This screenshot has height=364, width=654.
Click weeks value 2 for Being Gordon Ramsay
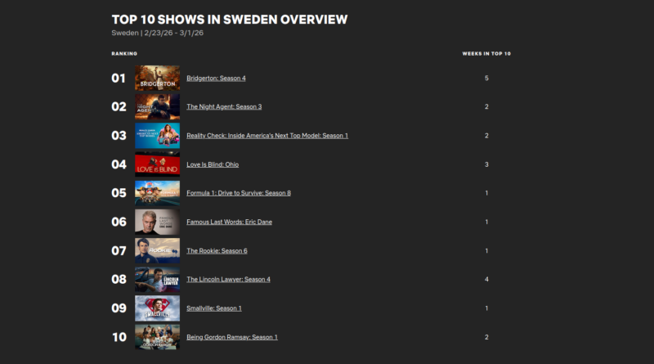(486, 337)
